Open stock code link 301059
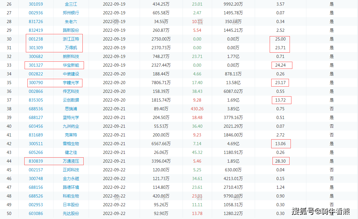 pyautogui.click(x=36, y=4)
